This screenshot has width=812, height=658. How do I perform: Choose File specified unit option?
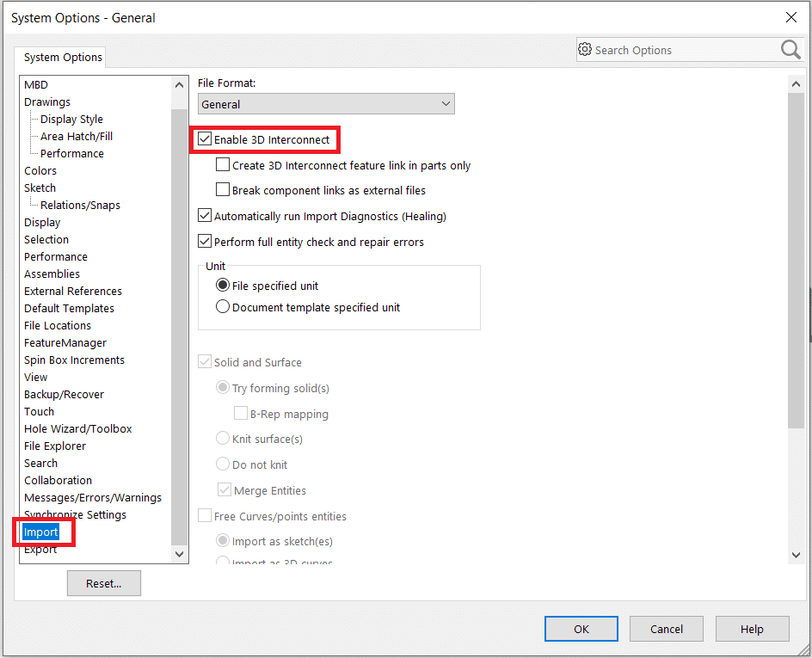(223, 286)
